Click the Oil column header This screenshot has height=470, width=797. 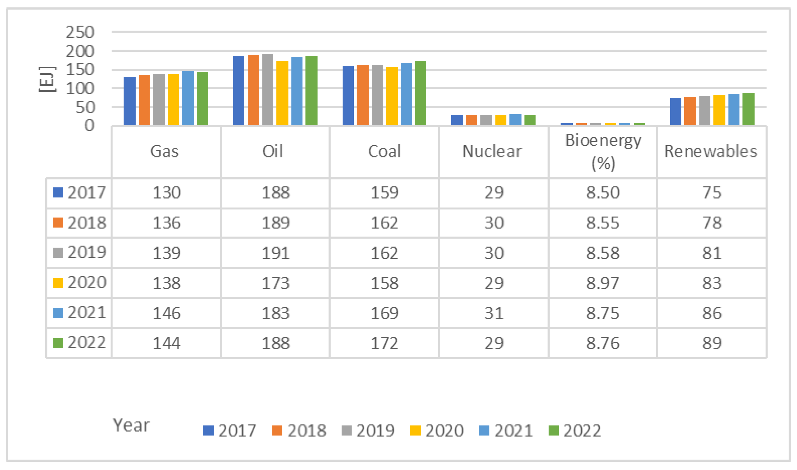273,151
